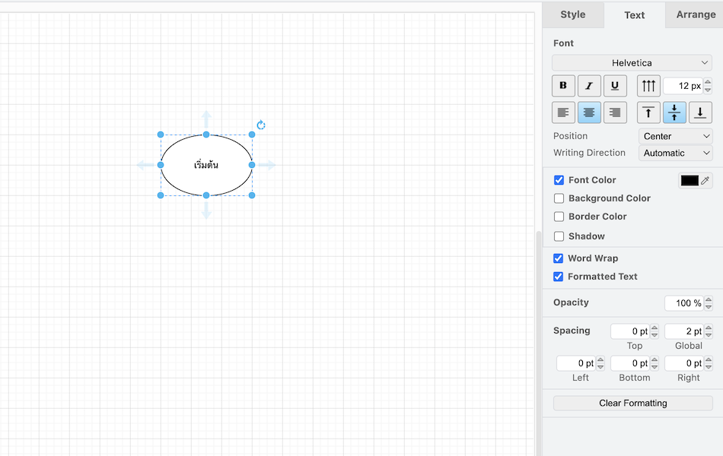
Task: Click the Right spacing stepper
Action: pos(709,363)
